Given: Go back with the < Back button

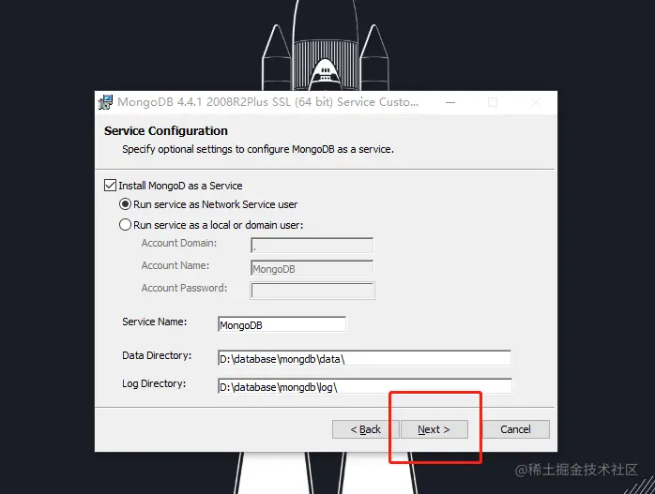Looking at the screenshot, I should click(x=366, y=429).
